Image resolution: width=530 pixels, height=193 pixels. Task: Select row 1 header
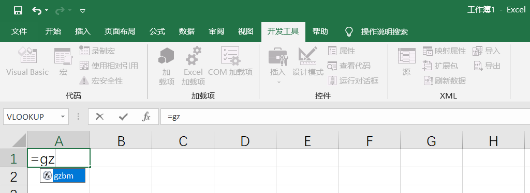pyautogui.click(x=14, y=158)
